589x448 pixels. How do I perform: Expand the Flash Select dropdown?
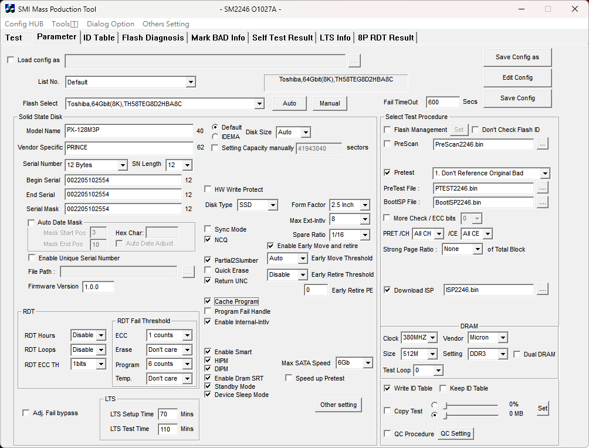point(259,104)
